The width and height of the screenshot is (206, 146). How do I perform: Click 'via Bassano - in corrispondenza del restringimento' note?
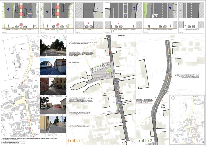tap(144, 101)
